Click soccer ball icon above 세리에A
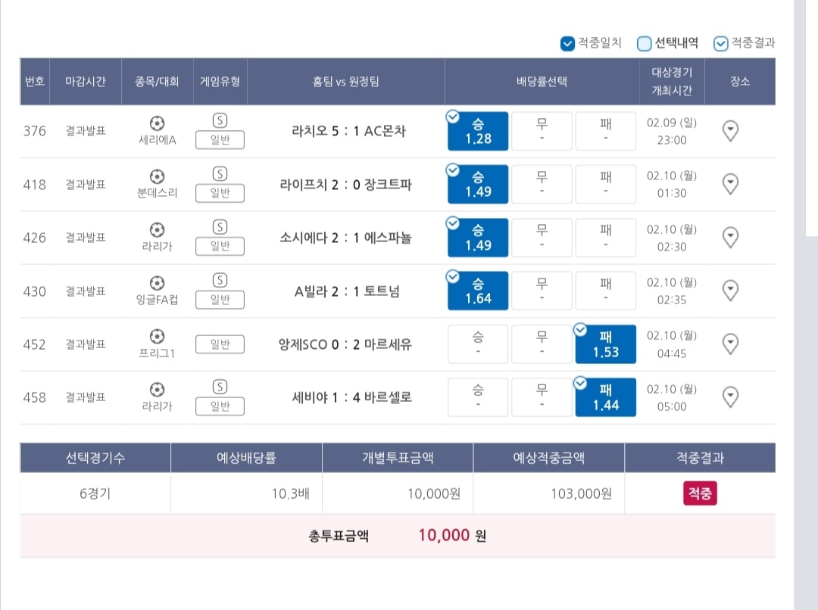Image resolution: width=818 pixels, height=610 pixels. click(x=157, y=123)
